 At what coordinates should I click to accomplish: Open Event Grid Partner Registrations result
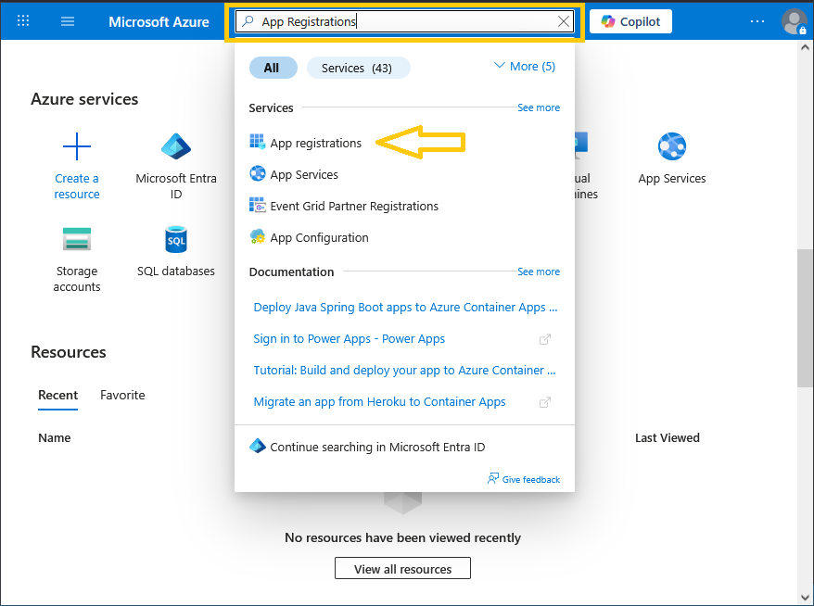tap(354, 206)
